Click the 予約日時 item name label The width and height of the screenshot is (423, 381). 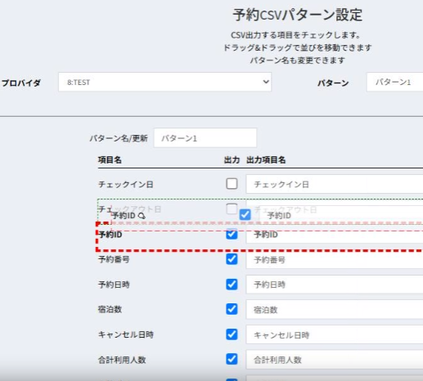tap(114, 285)
